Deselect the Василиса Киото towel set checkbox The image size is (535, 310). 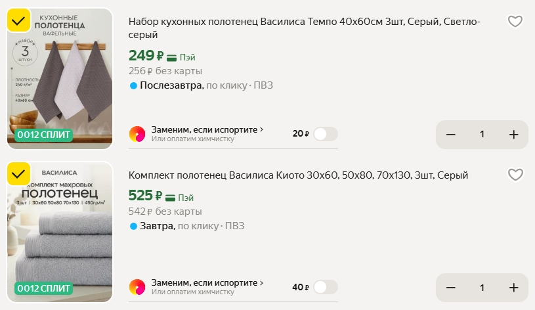[x=18, y=174]
